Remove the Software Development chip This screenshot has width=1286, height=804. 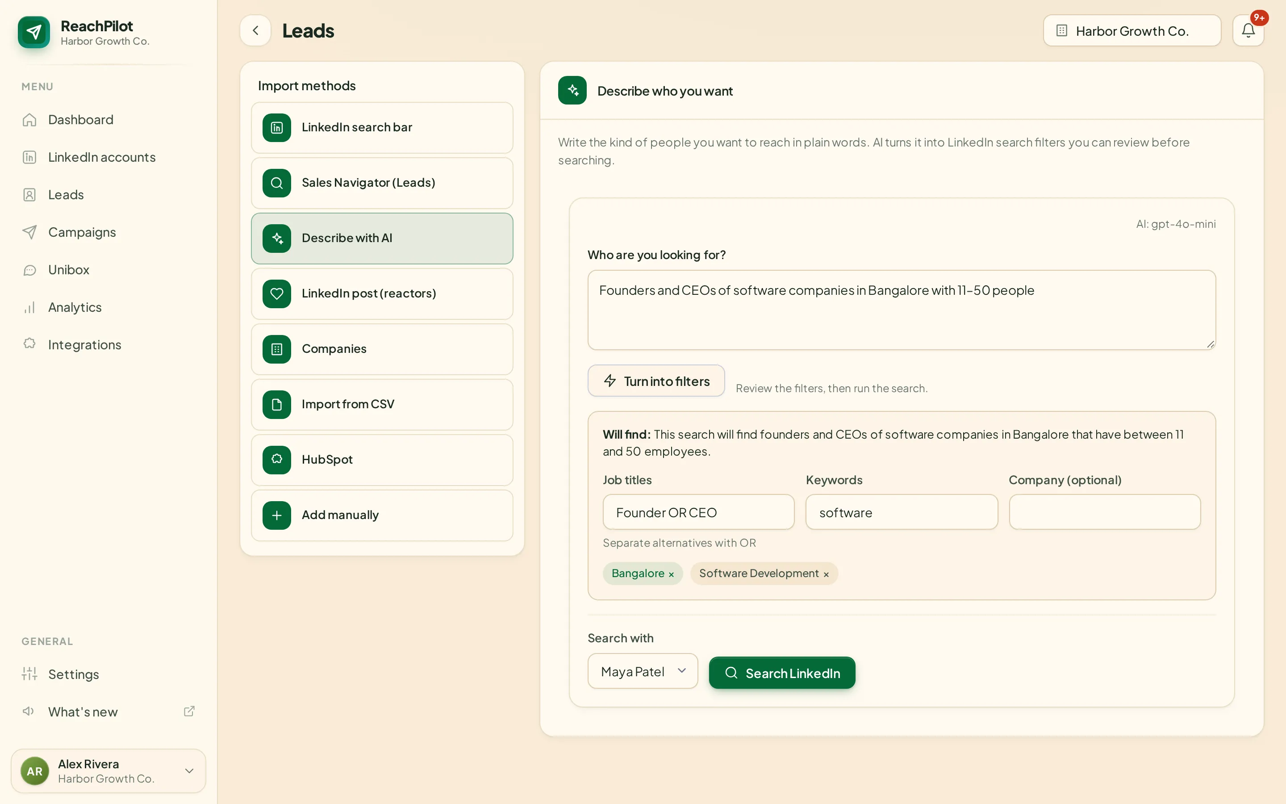(x=826, y=574)
